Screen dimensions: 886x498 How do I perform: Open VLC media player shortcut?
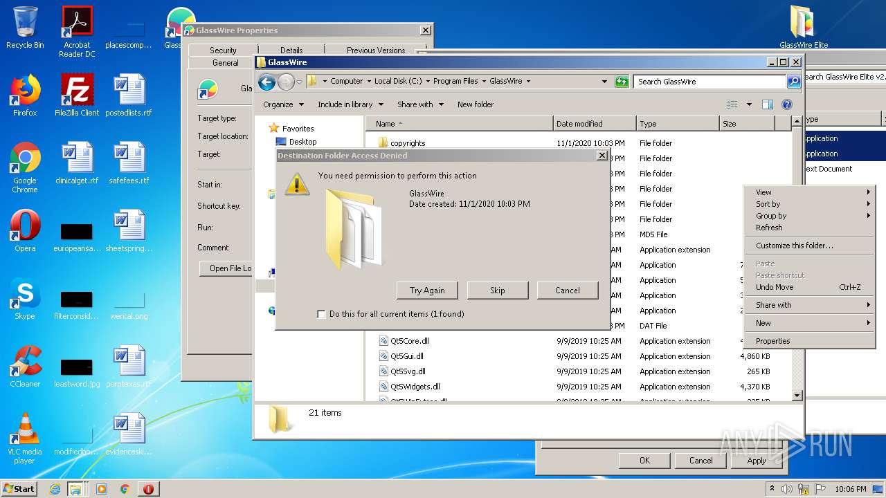[x=25, y=439]
